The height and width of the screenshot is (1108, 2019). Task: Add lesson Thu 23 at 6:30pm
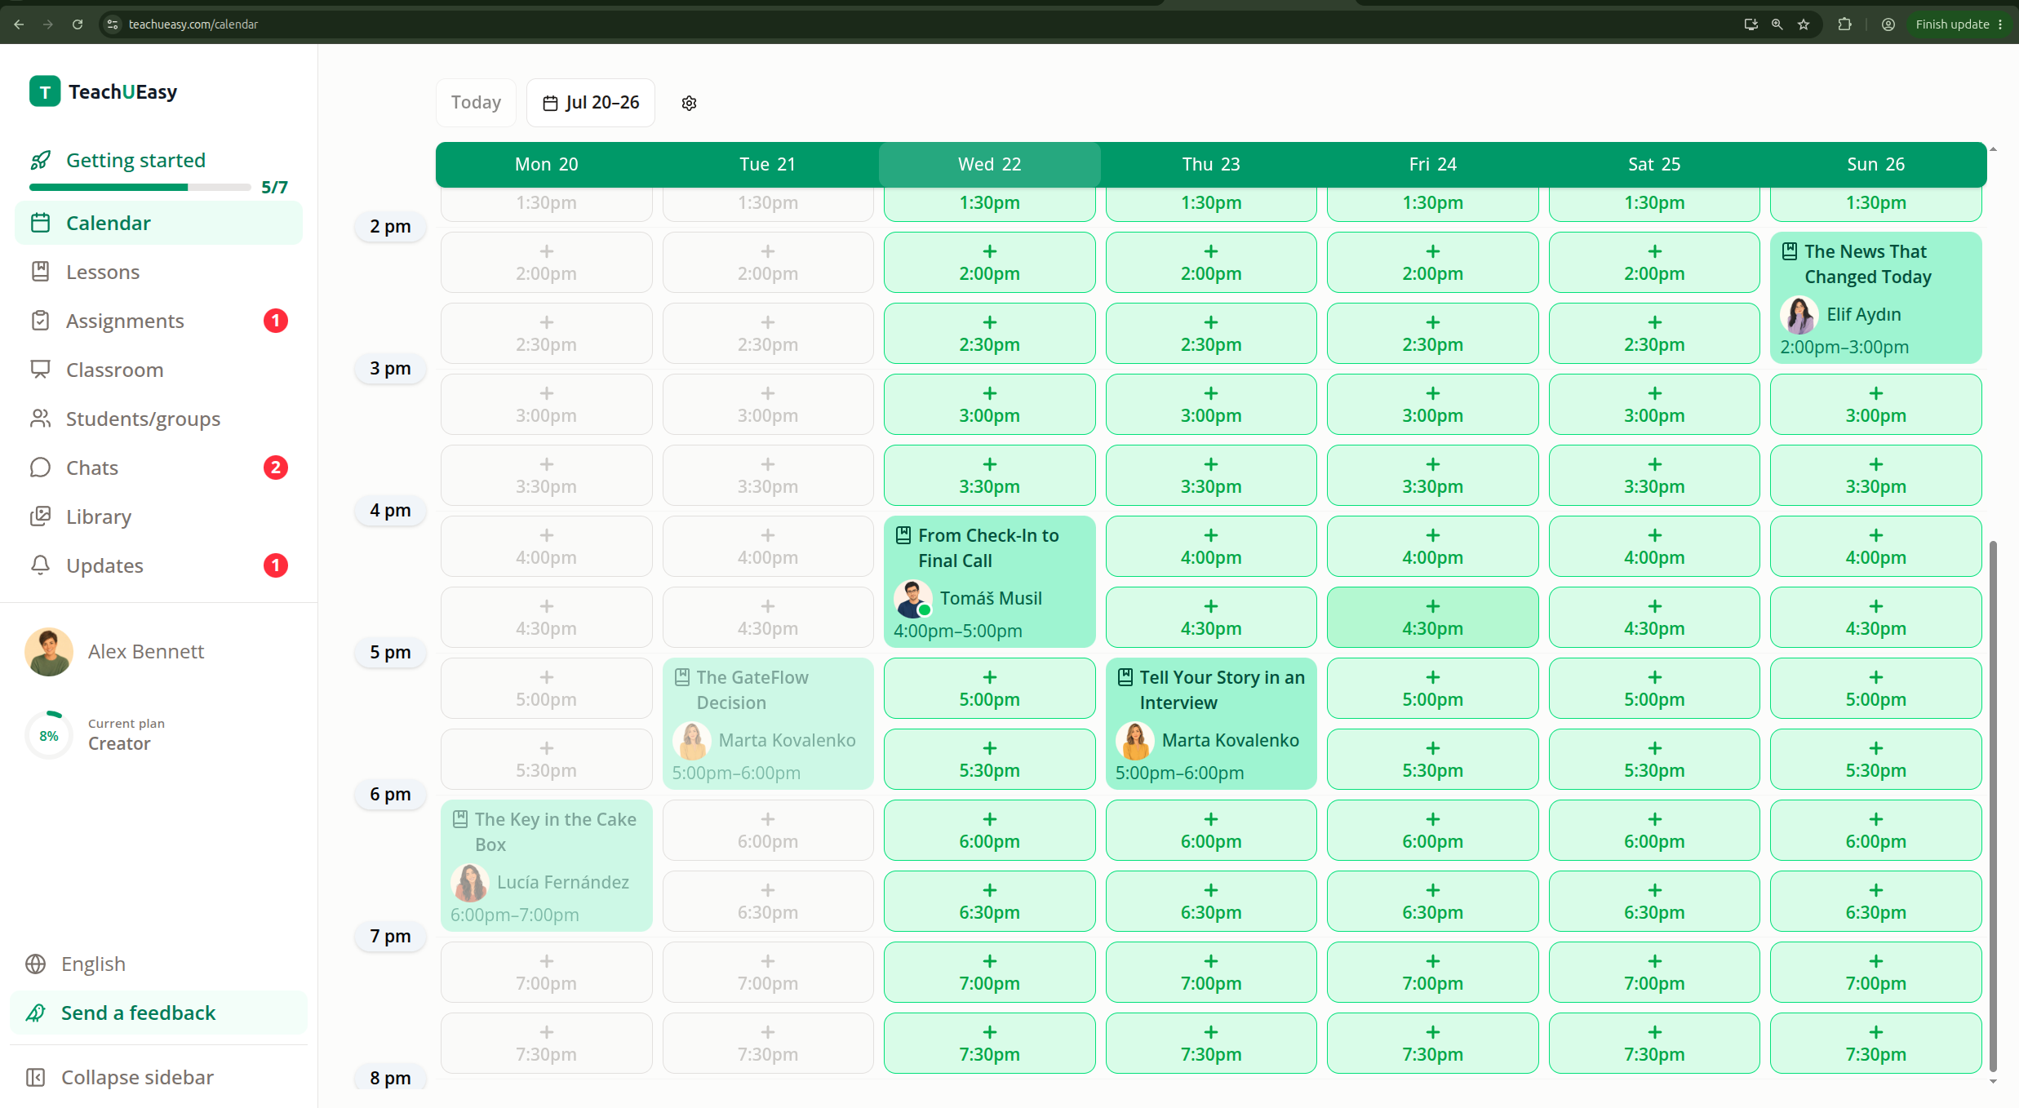coord(1211,902)
